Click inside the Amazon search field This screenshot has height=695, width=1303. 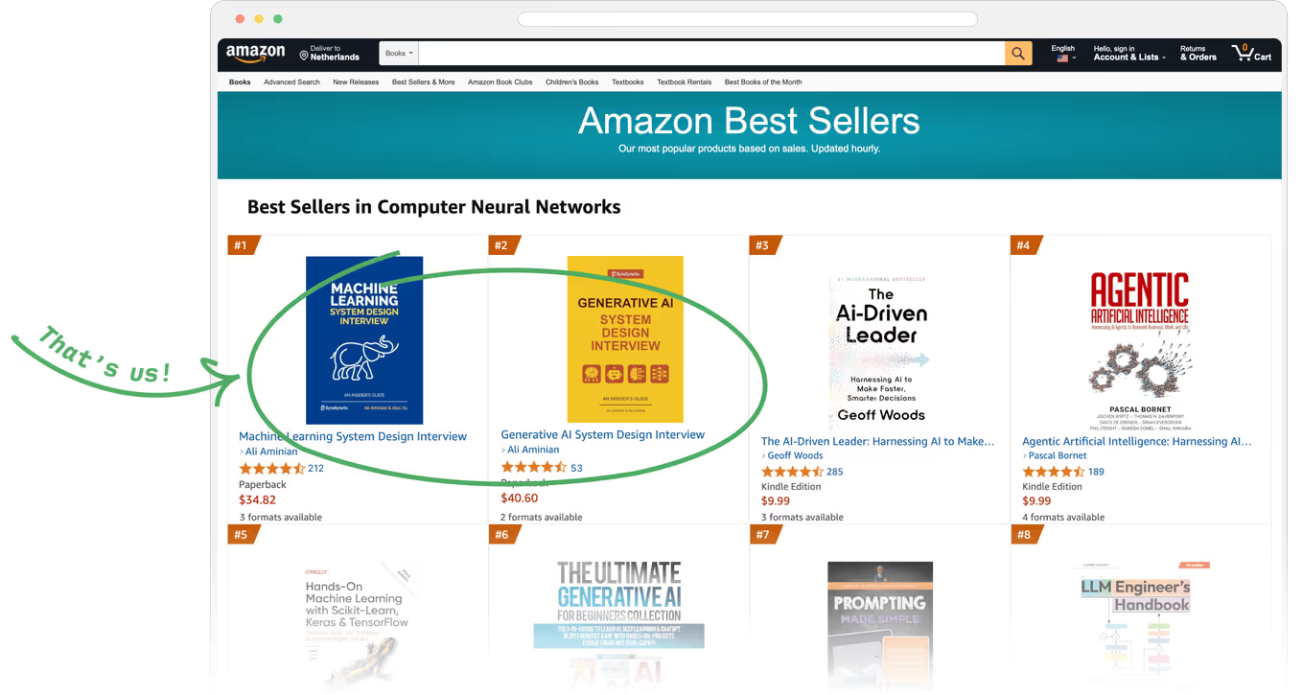coord(711,54)
